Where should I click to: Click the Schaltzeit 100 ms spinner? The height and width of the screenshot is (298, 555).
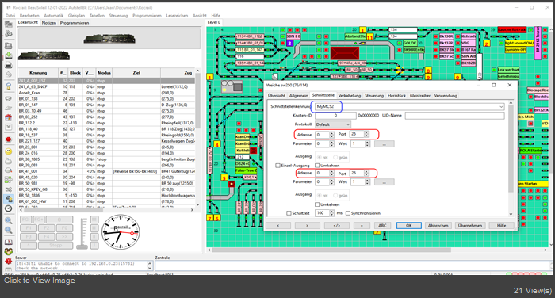coord(332,213)
